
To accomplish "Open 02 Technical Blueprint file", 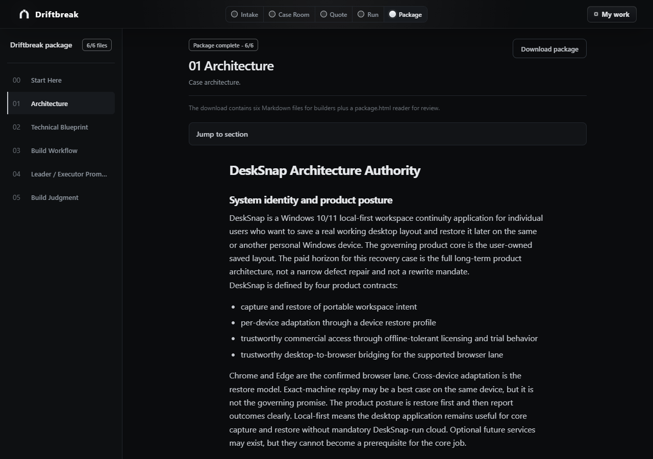I will [x=61, y=127].
